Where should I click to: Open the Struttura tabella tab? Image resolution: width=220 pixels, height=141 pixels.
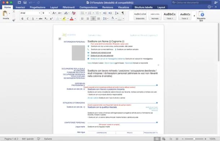(144, 7)
